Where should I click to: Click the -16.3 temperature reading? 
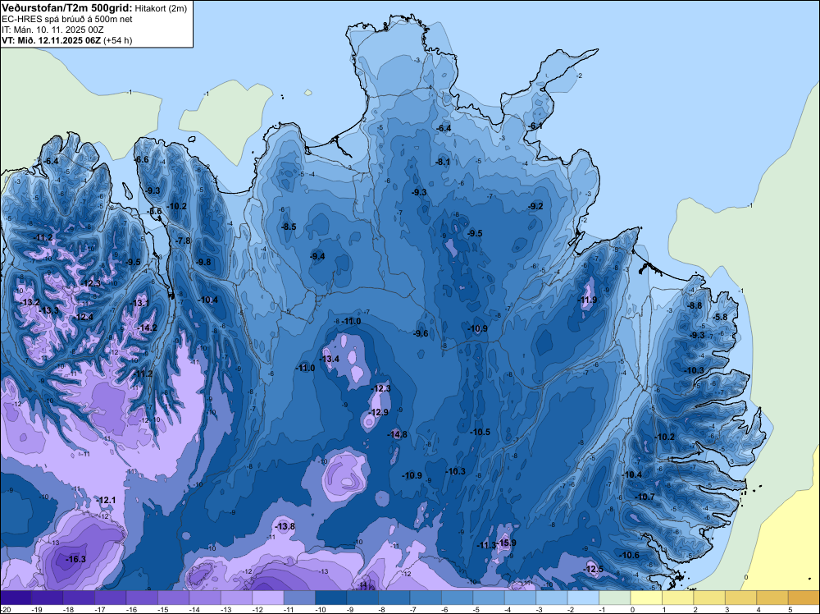pos(75,560)
